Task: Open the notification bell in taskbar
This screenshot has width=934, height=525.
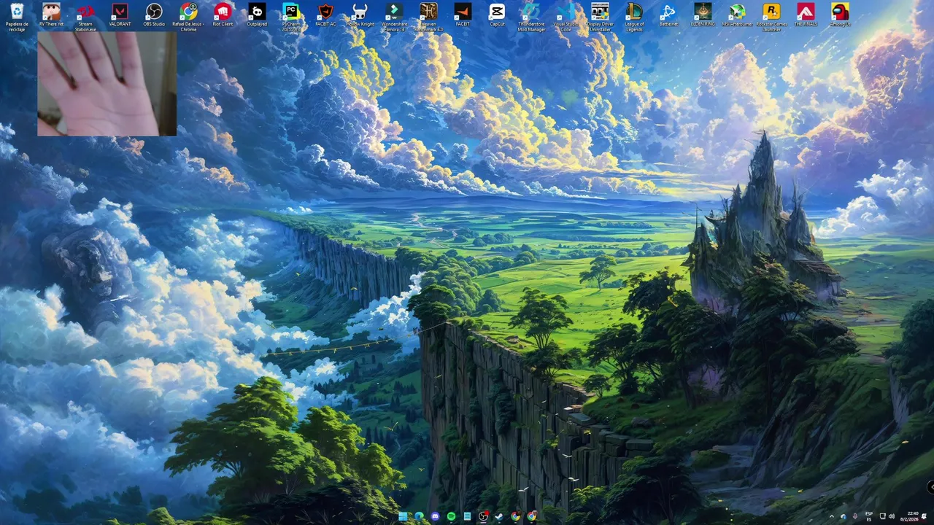Action: (924, 516)
